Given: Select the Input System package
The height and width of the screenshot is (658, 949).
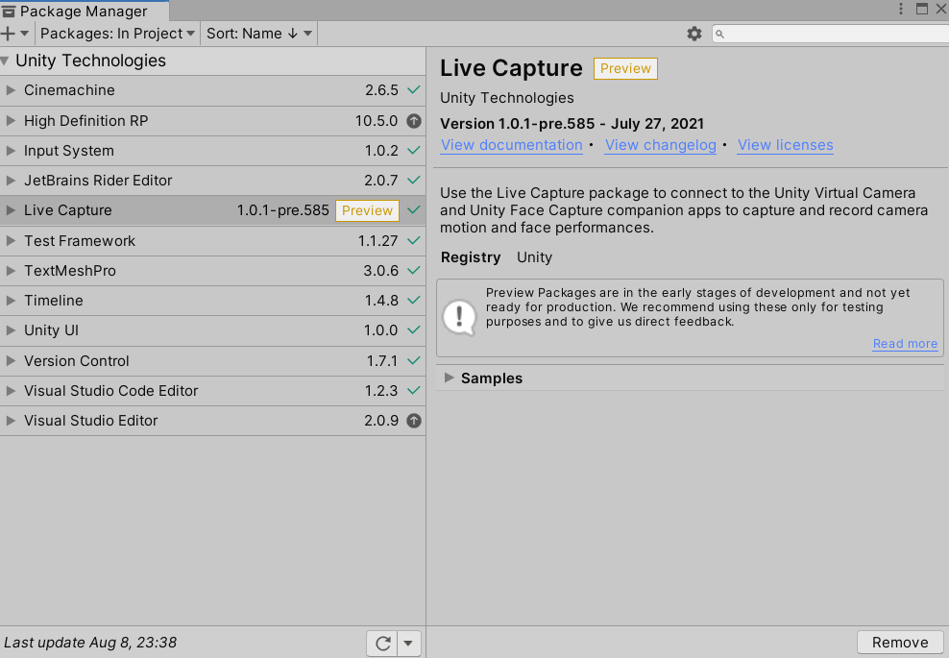Looking at the screenshot, I should (x=212, y=151).
